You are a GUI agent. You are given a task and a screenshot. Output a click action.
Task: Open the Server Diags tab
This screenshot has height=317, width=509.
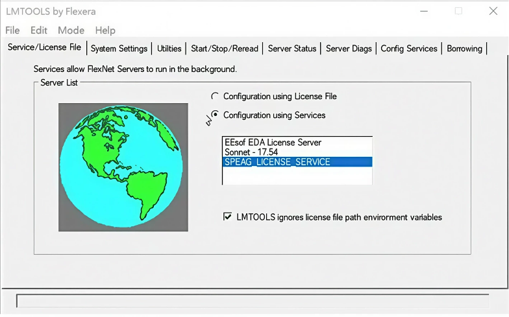point(349,49)
